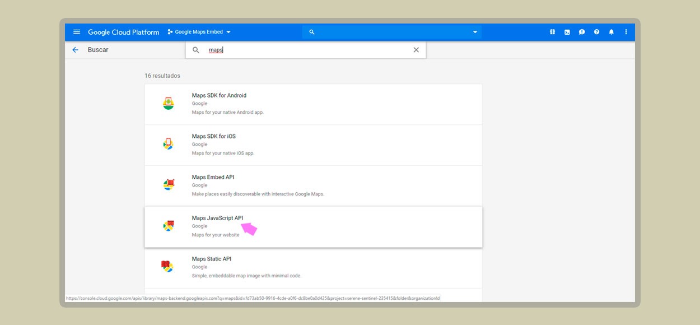Click the magnifier icon in the blue top search bar
This screenshot has width=700, height=325.
(312, 32)
